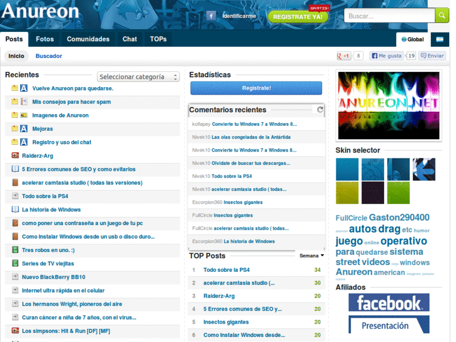Click the facebook affiliate banner

pyautogui.click(x=389, y=302)
